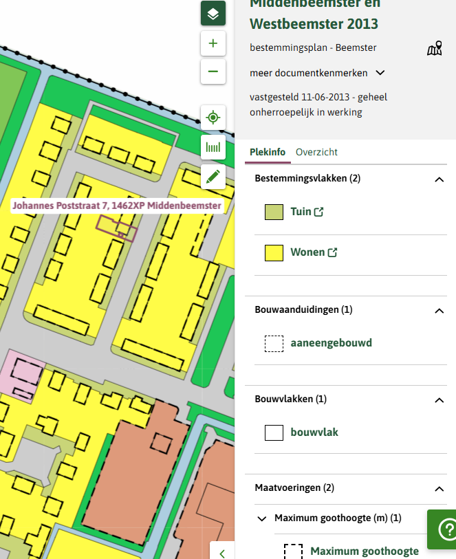
Task: Click the aaneengebouwd link
Action: click(332, 343)
